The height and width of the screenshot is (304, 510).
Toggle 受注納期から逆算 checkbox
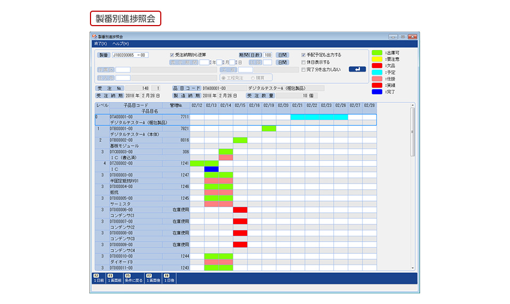[x=172, y=55]
